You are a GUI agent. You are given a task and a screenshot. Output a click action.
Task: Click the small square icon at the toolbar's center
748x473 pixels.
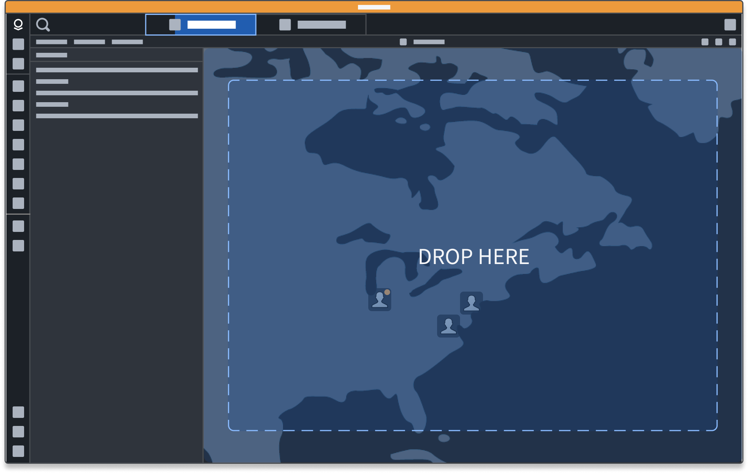pos(403,42)
